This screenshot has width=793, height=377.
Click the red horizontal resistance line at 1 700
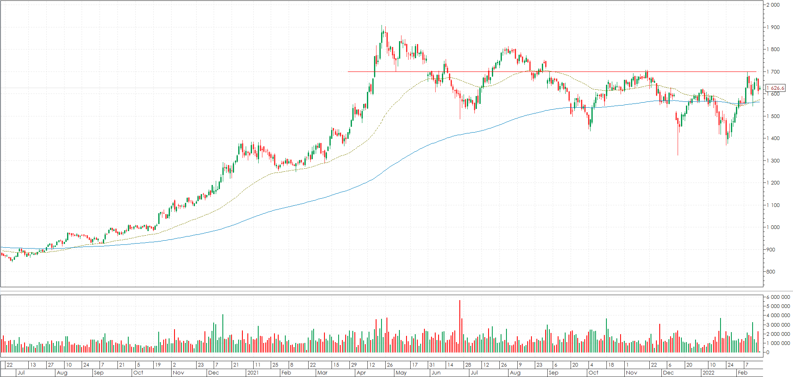click(x=552, y=72)
